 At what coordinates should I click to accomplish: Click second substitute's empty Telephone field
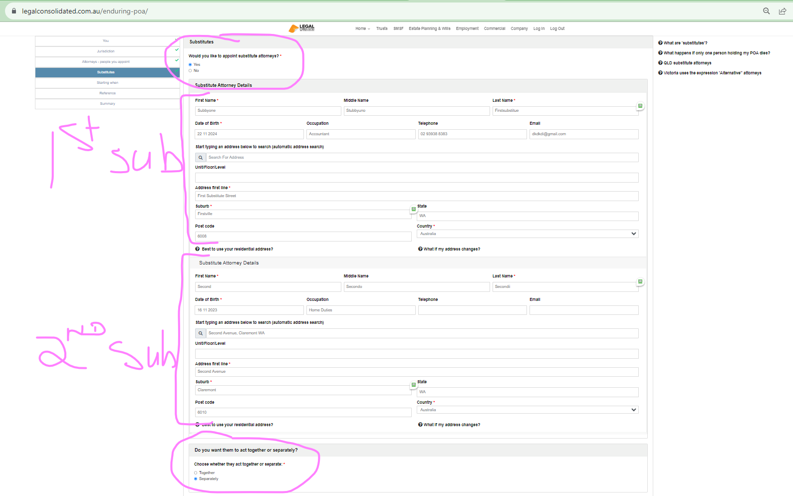[472, 310]
